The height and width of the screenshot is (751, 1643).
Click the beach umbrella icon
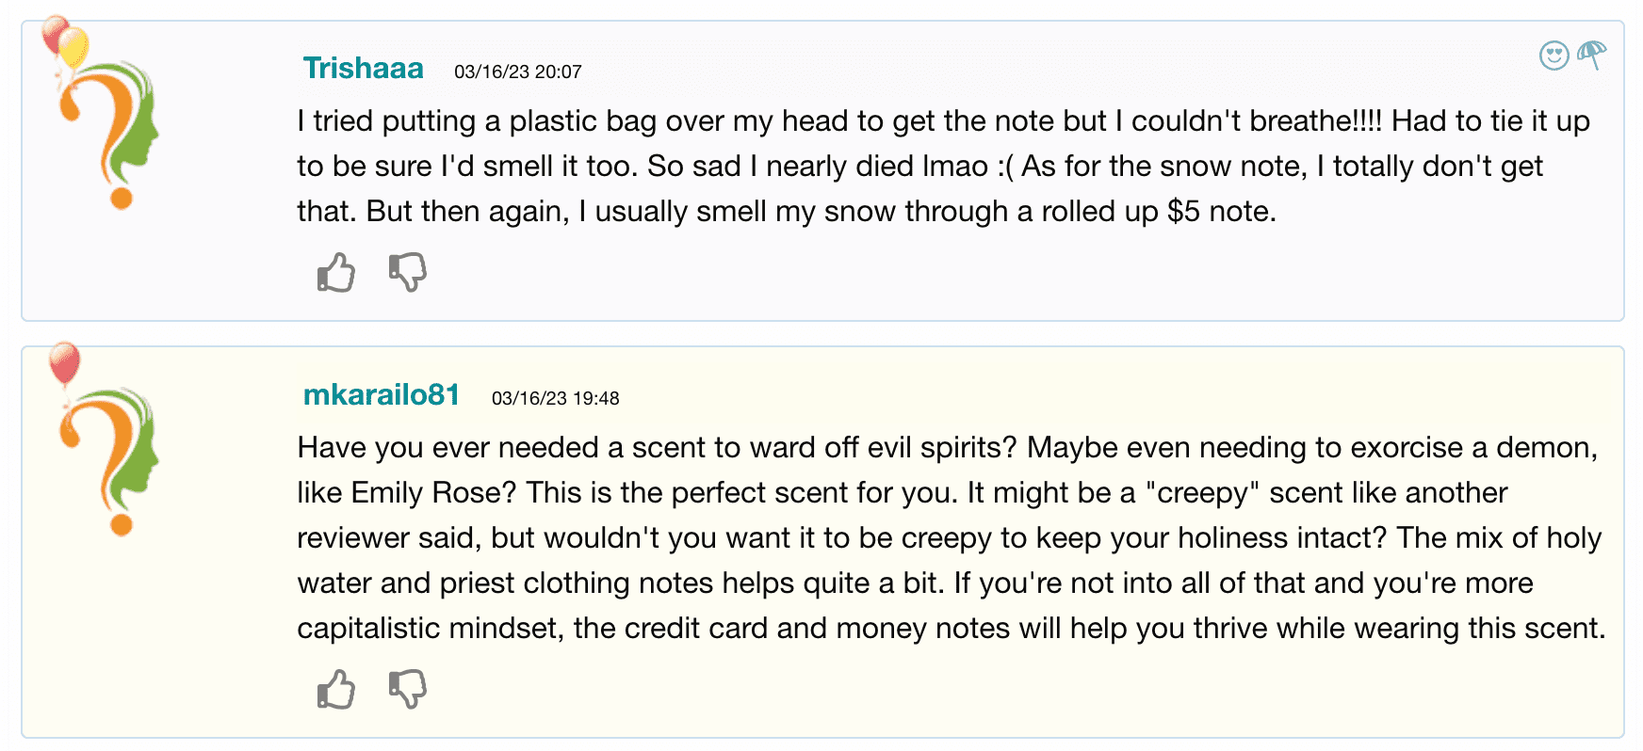pyautogui.click(x=1592, y=55)
